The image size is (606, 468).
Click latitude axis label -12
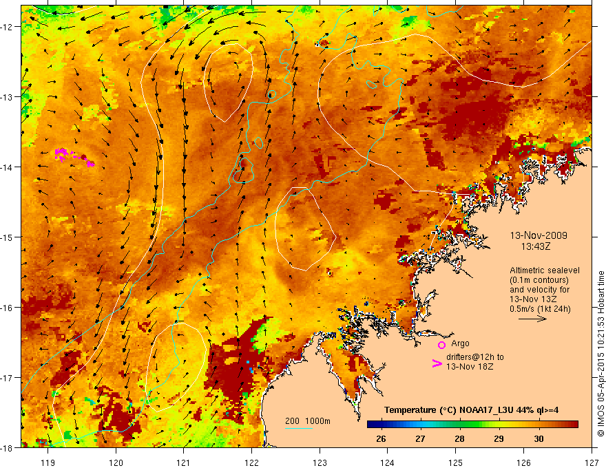[8, 27]
